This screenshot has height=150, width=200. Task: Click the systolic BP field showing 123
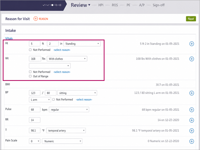(x=35, y=93)
